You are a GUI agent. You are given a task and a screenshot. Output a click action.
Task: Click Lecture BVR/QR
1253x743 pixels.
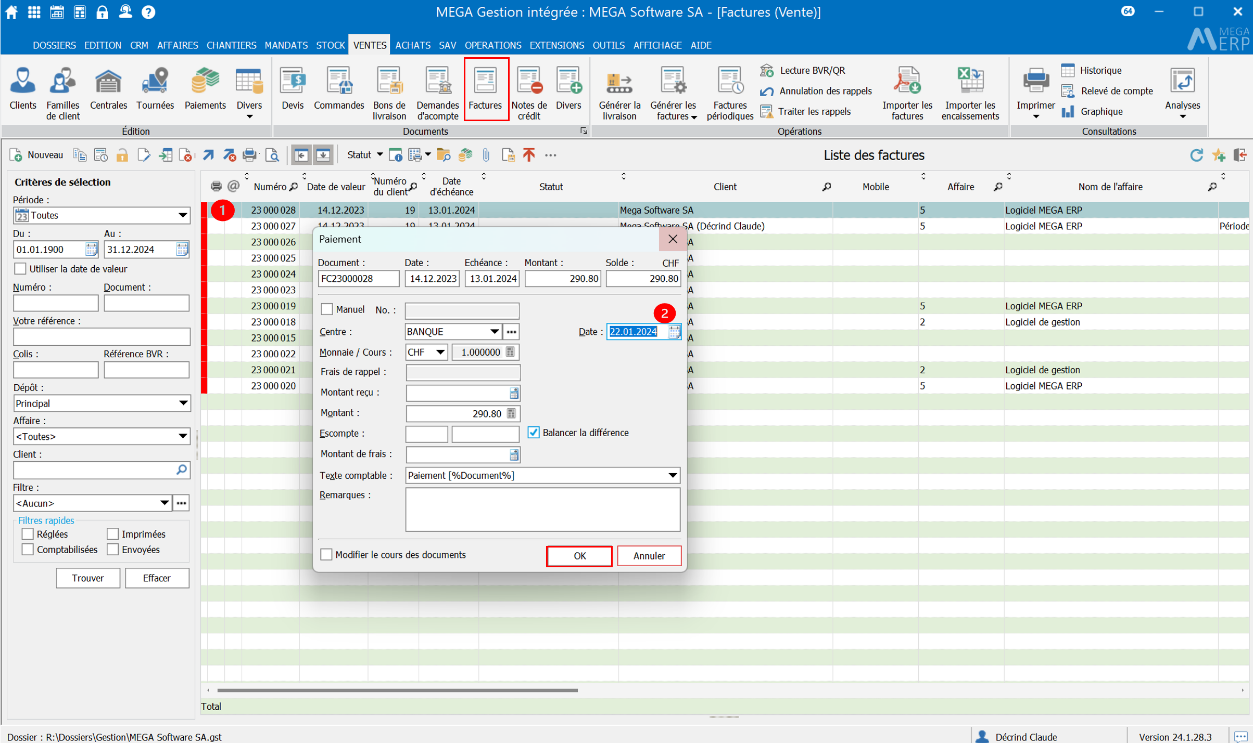[803, 70]
